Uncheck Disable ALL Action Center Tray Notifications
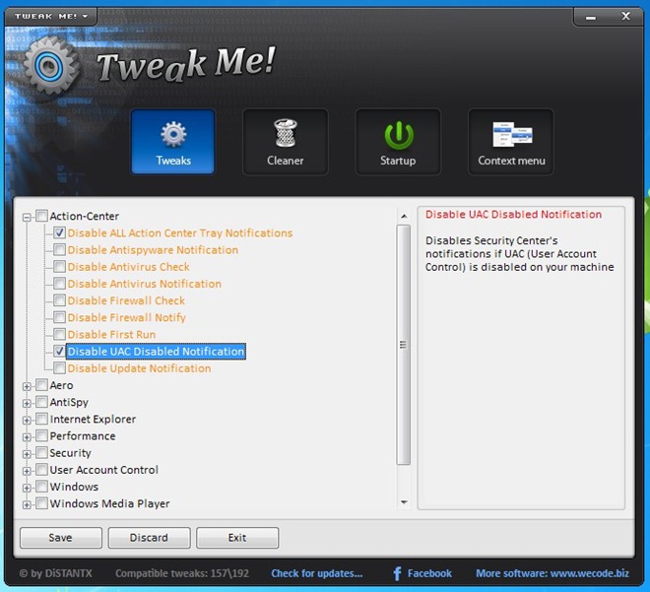The height and width of the screenshot is (592, 650). coord(59,232)
